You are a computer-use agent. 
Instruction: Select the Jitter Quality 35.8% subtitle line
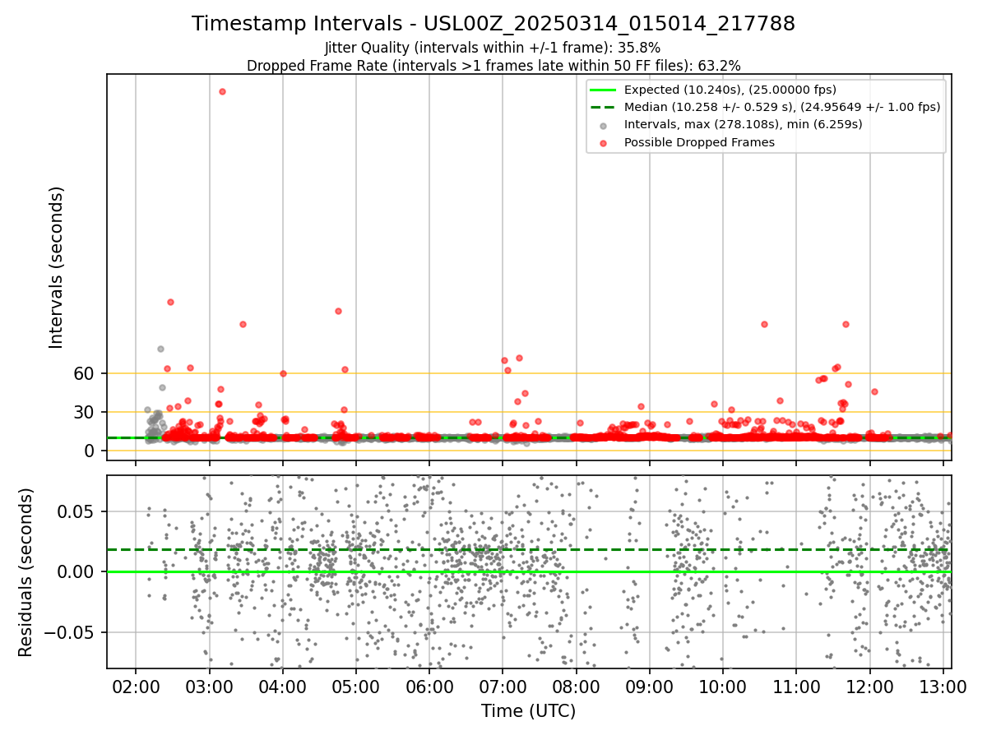coord(493,48)
